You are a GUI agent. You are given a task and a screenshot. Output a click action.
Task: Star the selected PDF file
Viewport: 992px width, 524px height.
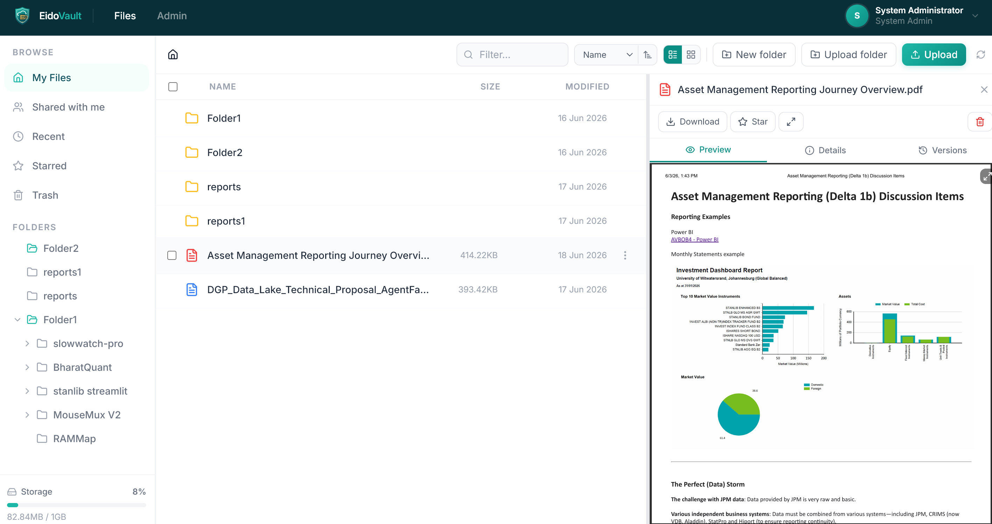[x=753, y=122]
